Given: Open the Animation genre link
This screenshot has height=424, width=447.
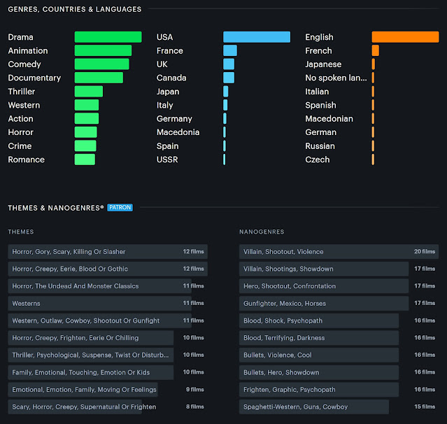Looking at the screenshot, I should pos(28,51).
